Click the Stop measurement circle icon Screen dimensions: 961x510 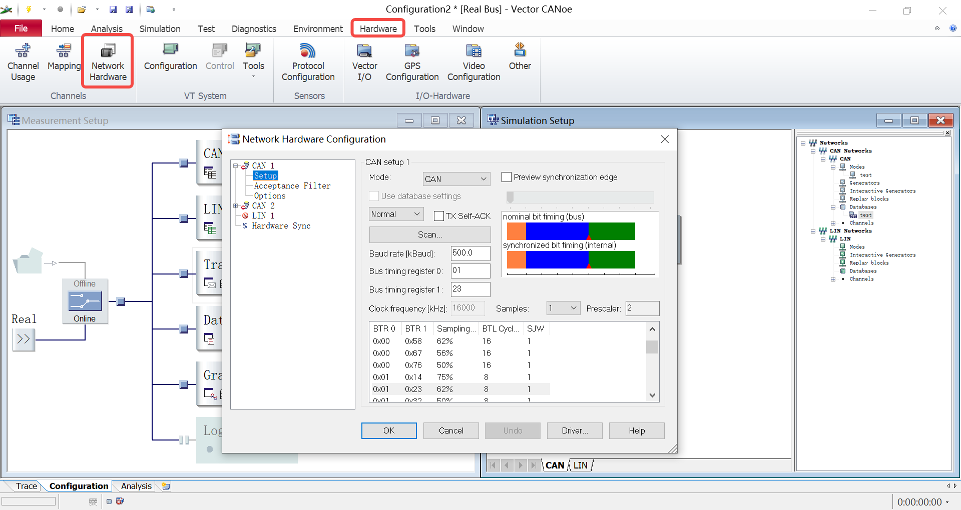pyautogui.click(x=60, y=9)
